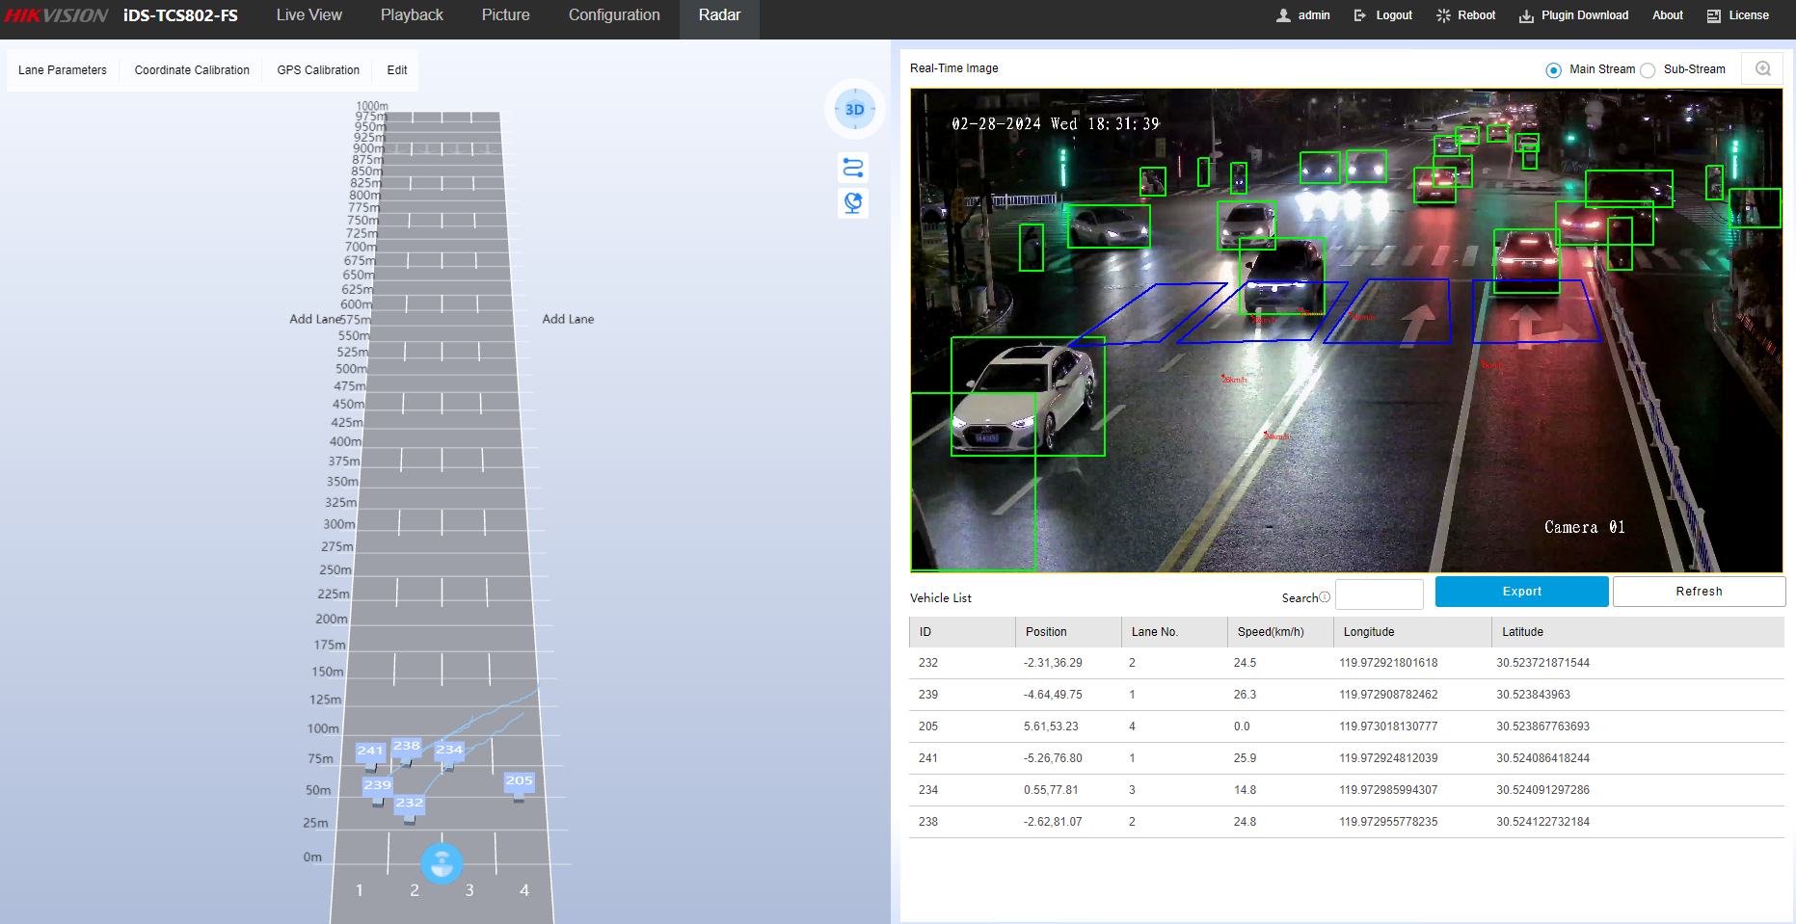Open the Configuration menu
Image resolution: width=1796 pixels, height=924 pixels.
tap(614, 15)
